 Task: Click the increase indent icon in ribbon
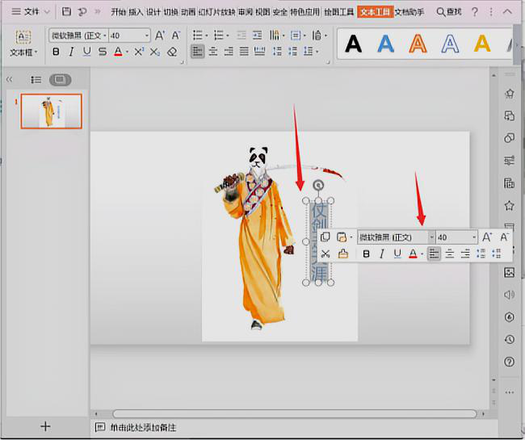[x=257, y=36]
